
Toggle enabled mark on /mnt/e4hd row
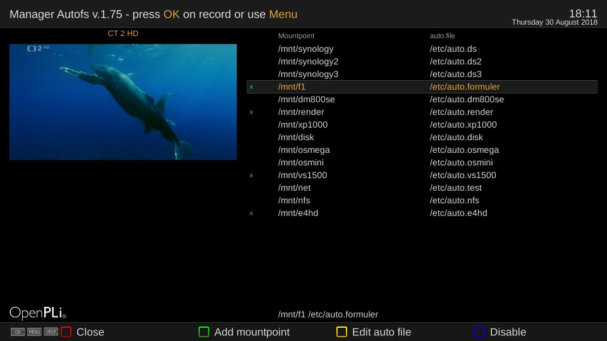pos(251,213)
